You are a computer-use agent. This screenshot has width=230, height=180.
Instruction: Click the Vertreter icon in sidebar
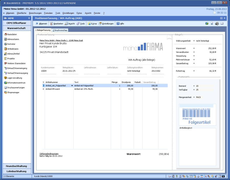pos(6,44)
